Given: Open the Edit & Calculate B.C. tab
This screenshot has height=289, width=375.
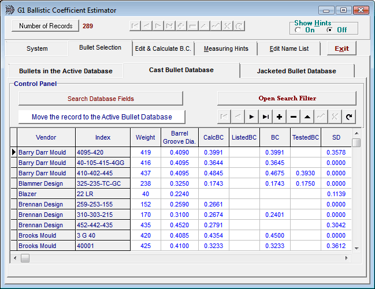Looking at the screenshot, I should coord(163,49).
